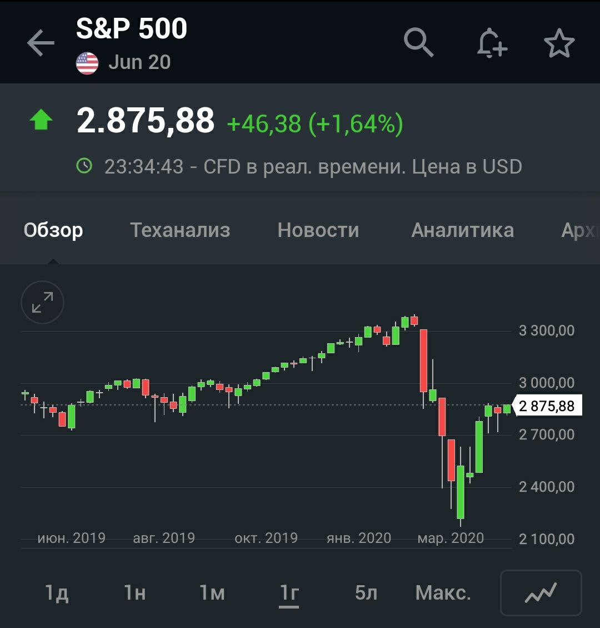Choose the 1г chart period
600x628 pixels.
(289, 594)
